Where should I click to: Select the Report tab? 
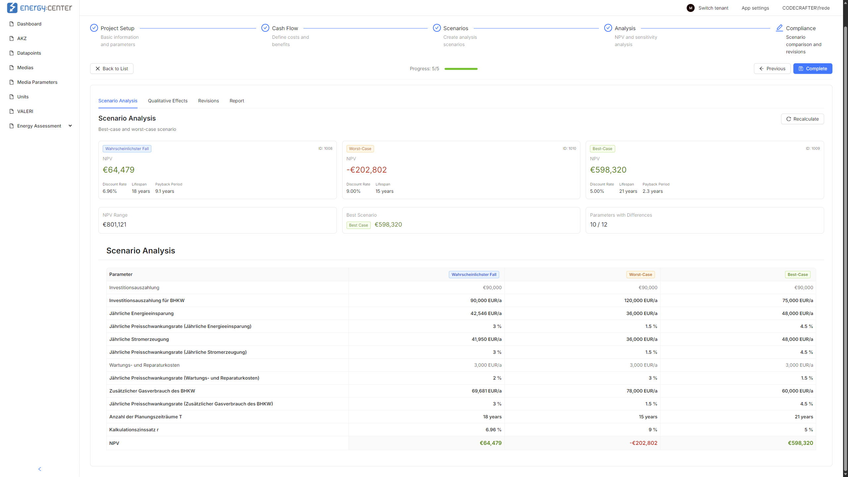pos(237,101)
